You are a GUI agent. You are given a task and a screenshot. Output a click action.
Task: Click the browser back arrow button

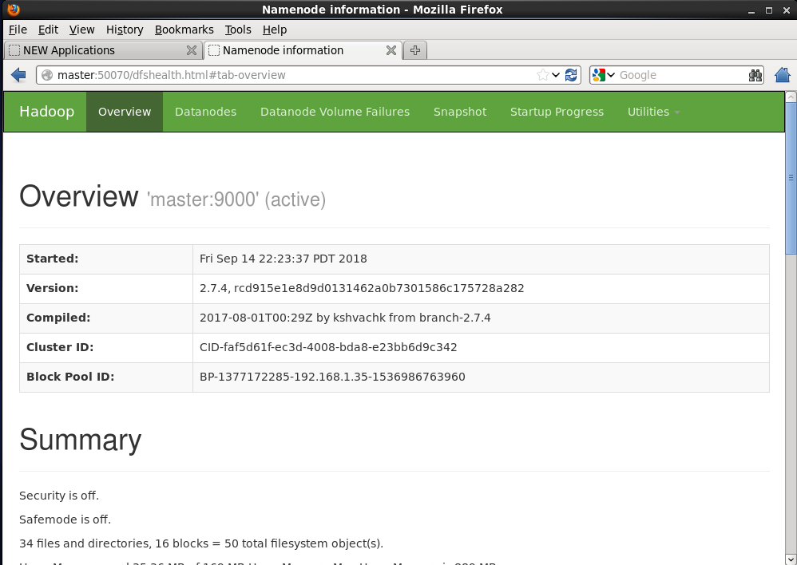pyautogui.click(x=18, y=75)
